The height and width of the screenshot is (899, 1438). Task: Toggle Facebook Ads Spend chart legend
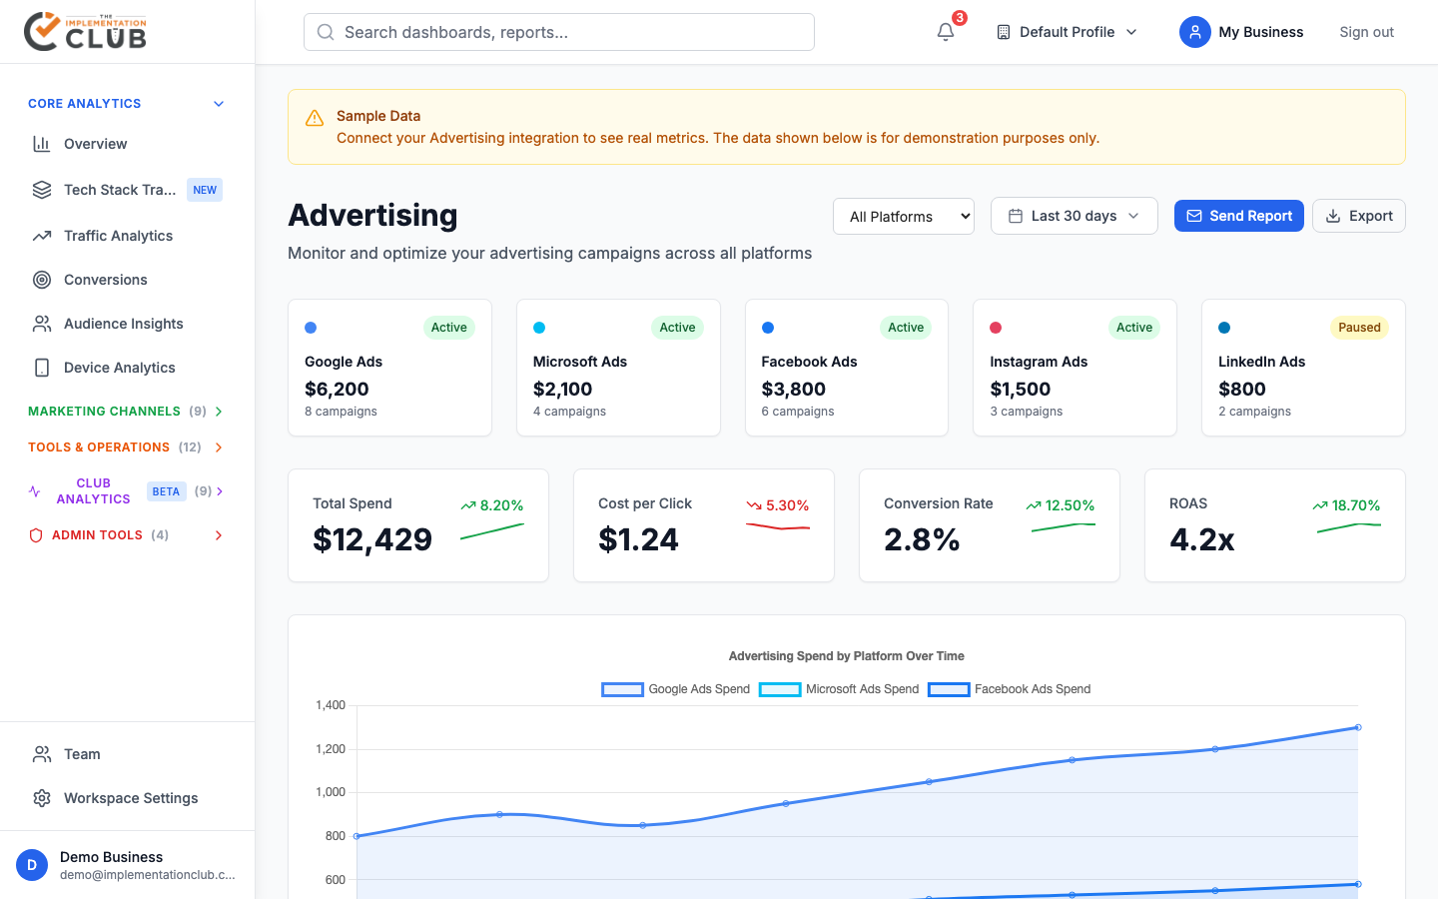[x=1009, y=689]
